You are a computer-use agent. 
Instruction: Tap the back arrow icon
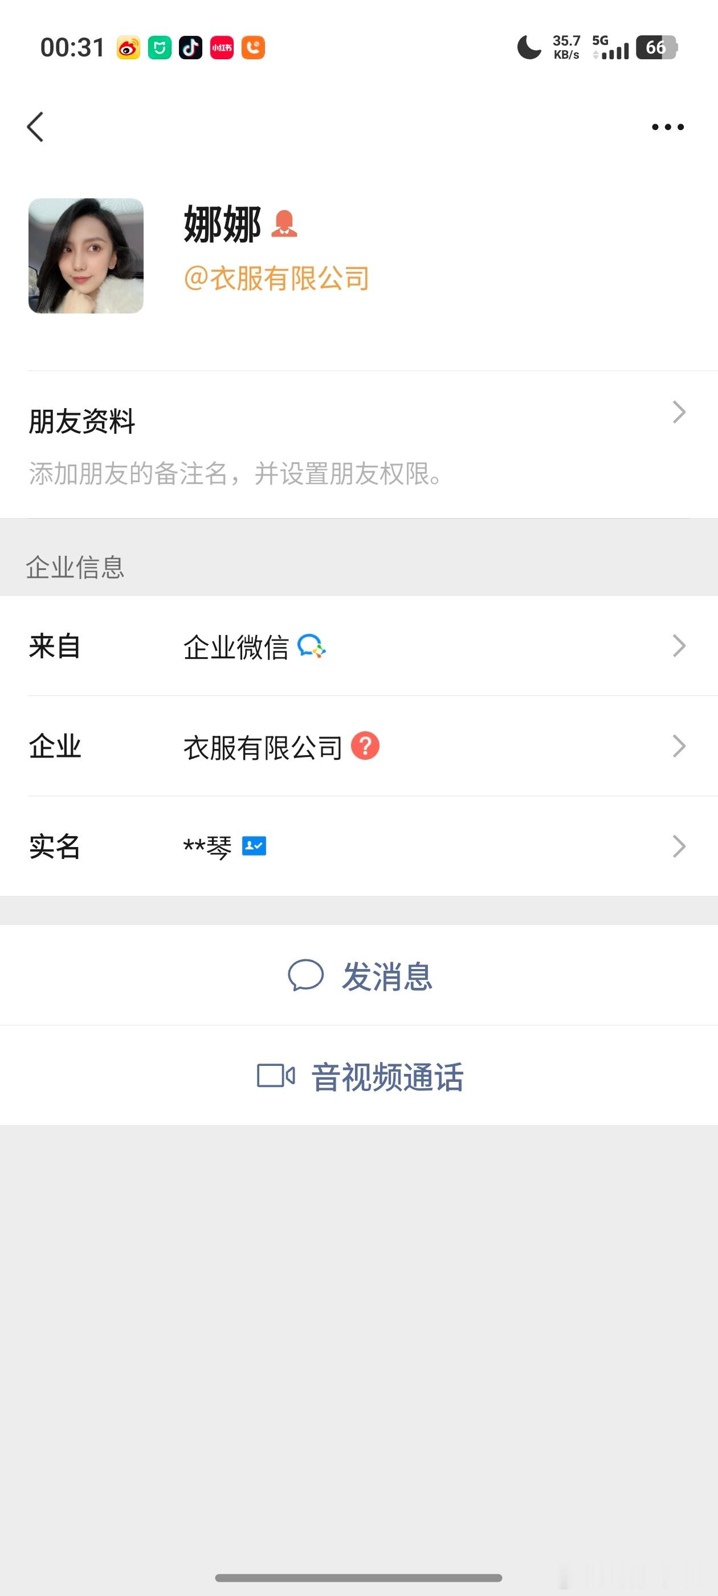tap(35, 127)
